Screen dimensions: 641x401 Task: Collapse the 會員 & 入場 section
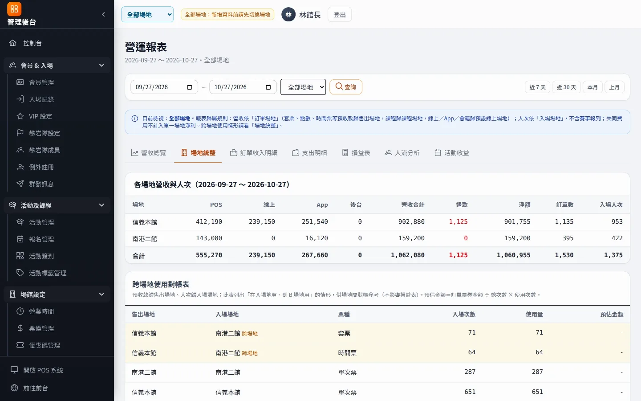click(x=57, y=65)
